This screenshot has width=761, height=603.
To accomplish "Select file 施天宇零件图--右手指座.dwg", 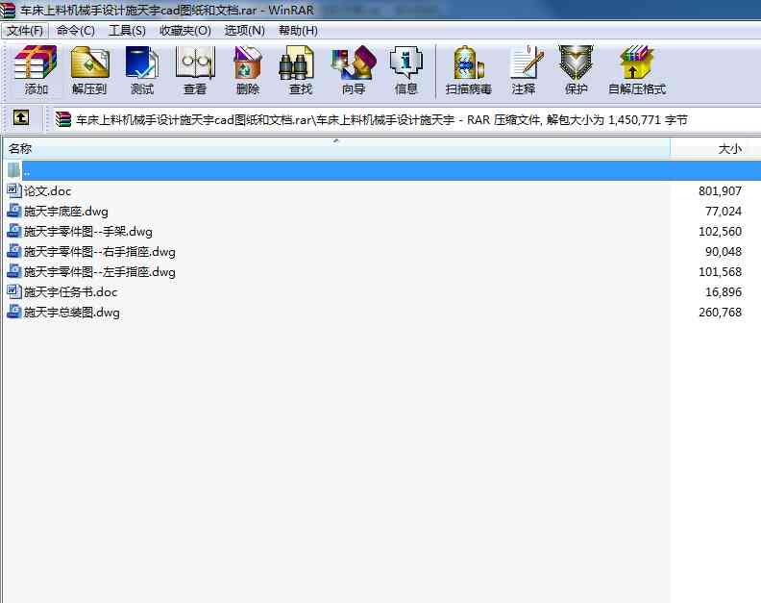I will 100,252.
